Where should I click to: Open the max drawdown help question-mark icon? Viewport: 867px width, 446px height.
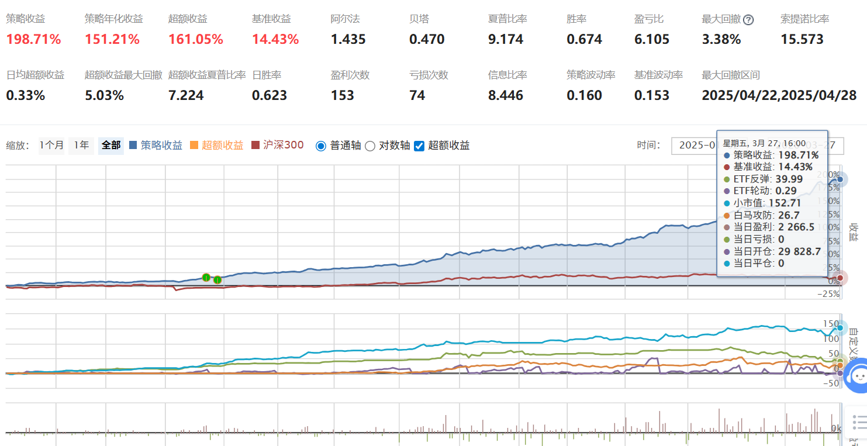tap(748, 20)
